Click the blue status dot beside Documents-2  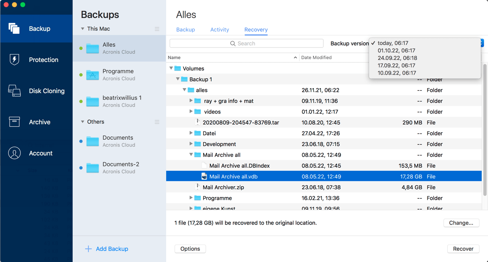(x=81, y=167)
